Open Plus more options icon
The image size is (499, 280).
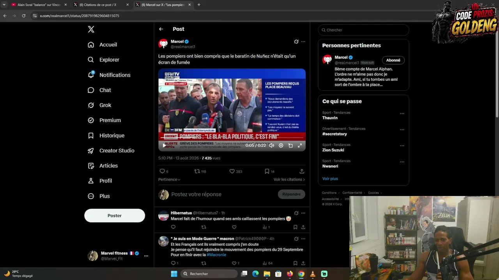pyautogui.click(x=91, y=196)
